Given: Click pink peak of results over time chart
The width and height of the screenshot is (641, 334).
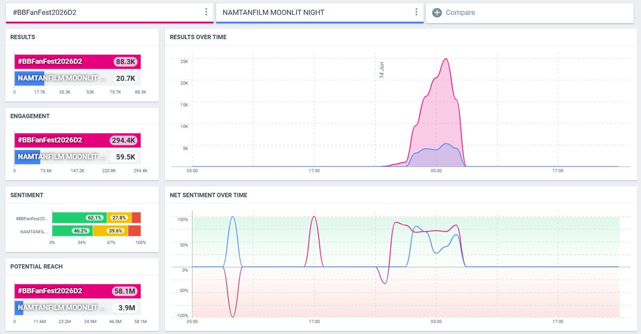Looking at the screenshot, I should [445, 60].
